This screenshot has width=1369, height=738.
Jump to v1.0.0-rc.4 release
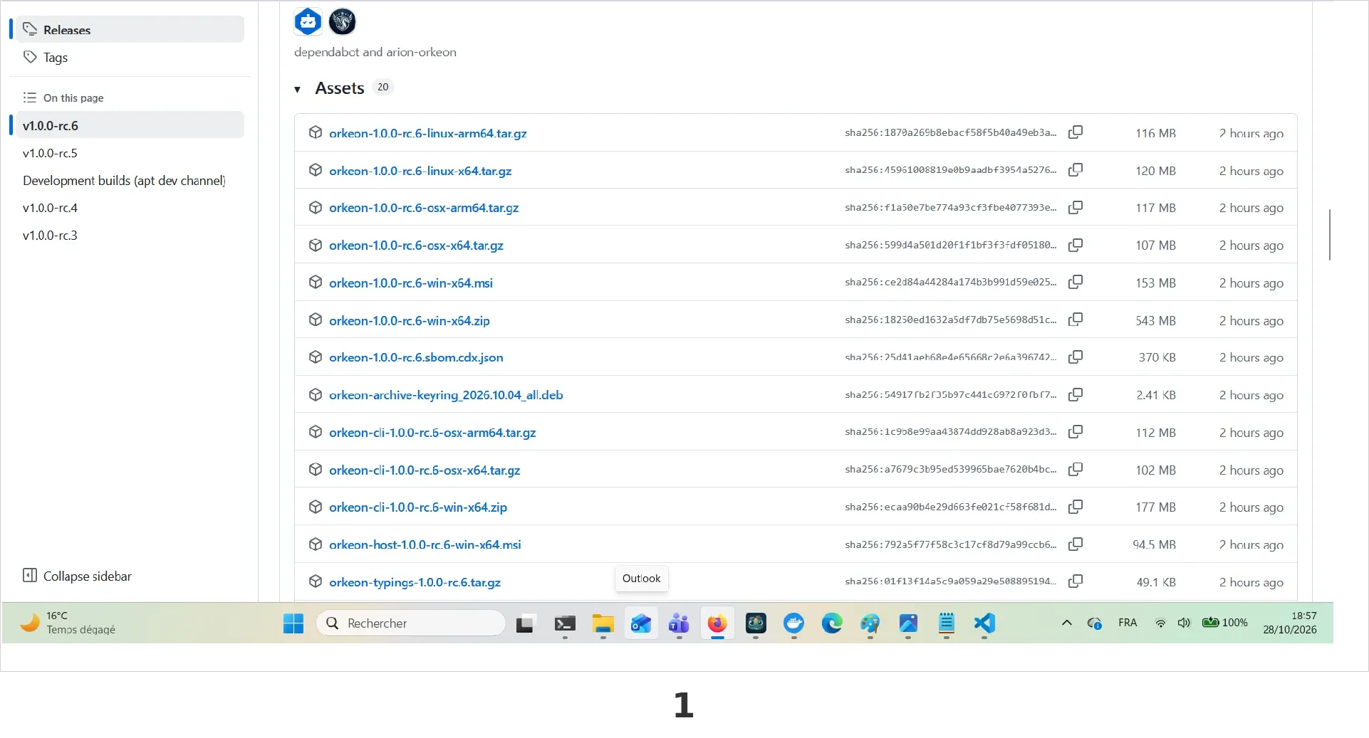pyautogui.click(x=50, y=208)
